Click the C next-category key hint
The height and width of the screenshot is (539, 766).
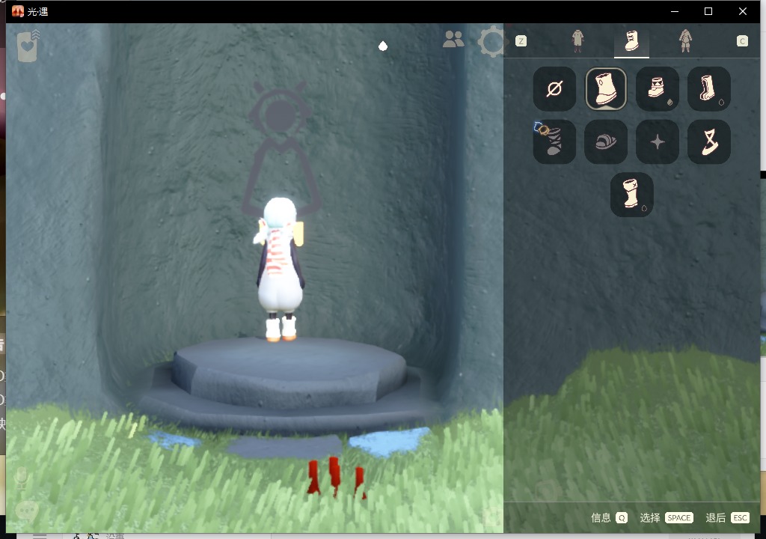point(742,41)
